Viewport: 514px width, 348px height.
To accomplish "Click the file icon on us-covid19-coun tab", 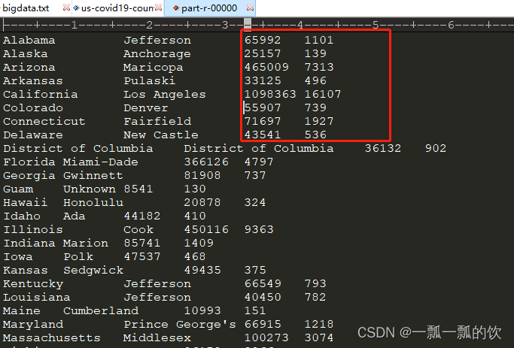I will tap(76, 8).
